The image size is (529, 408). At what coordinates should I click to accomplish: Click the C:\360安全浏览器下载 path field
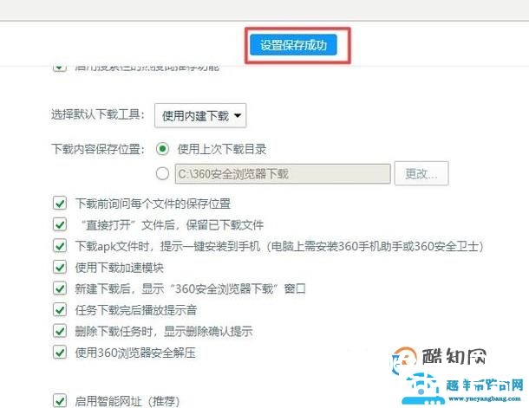point(283,174)
